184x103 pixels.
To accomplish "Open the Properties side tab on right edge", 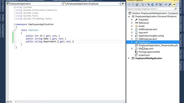I will 181,66.
